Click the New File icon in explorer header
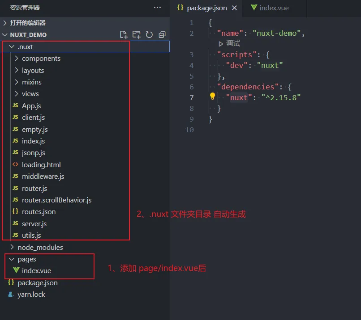 (124, 35)
